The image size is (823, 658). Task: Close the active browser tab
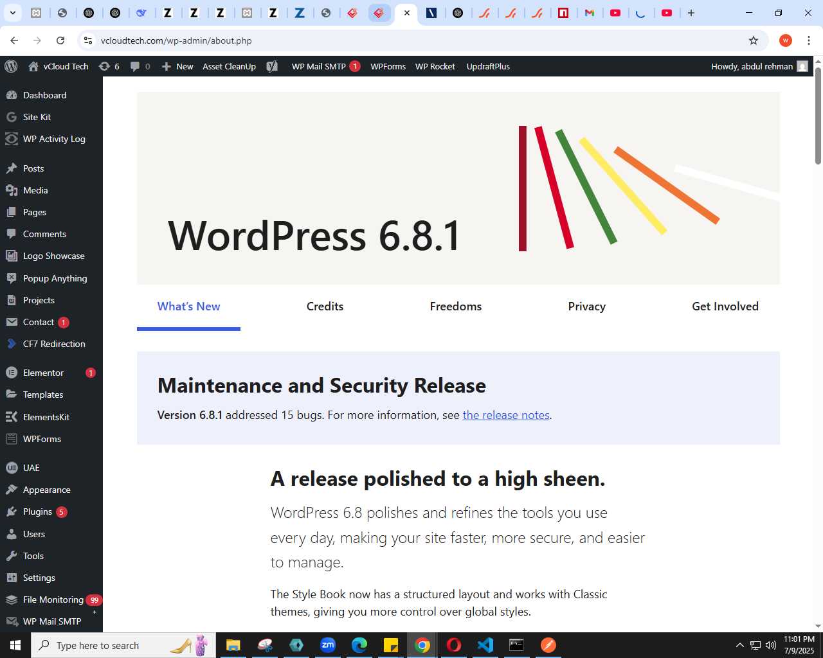pyautogui.click(x=406, y=13)
